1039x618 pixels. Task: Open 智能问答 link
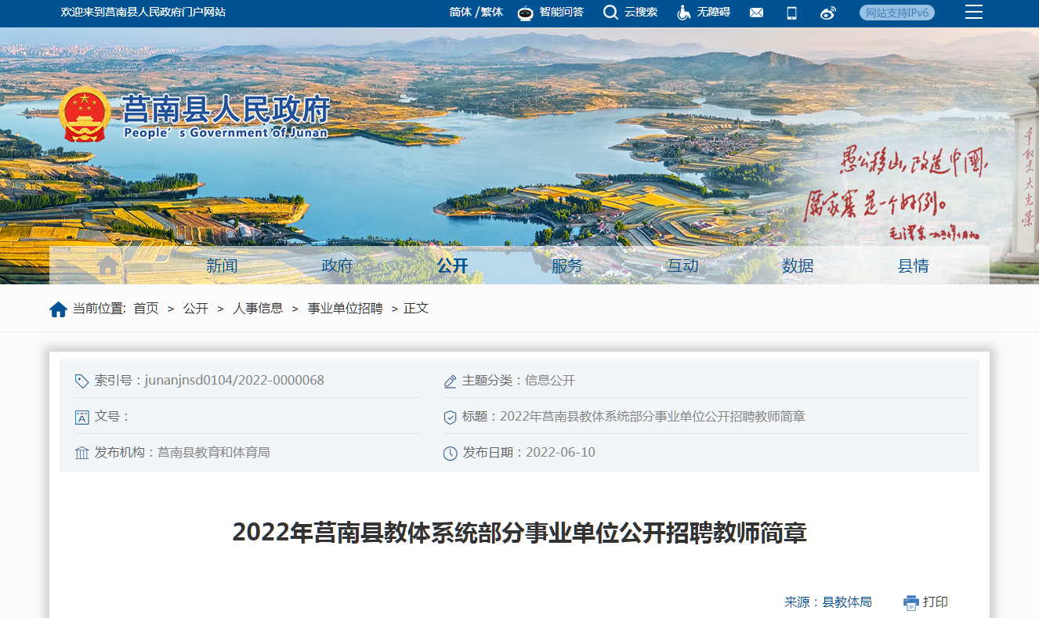click(x=561, y=13)
